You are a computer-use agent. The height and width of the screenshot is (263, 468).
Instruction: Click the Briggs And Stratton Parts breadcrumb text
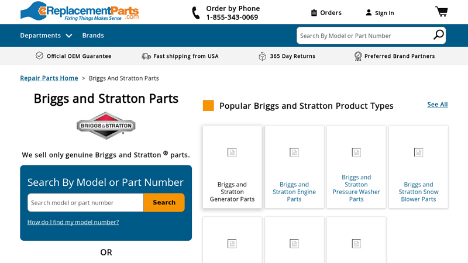pos(123,78)
